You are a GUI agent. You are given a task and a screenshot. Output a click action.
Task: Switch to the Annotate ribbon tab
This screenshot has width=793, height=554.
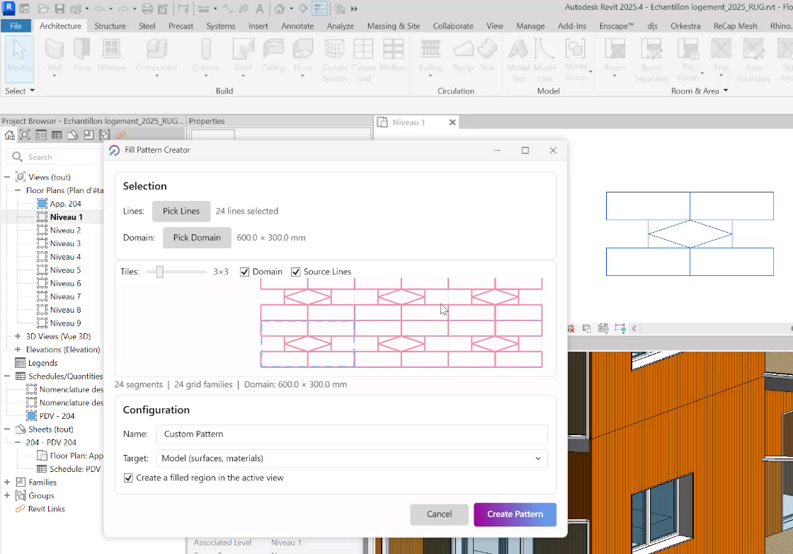(297, 25)
